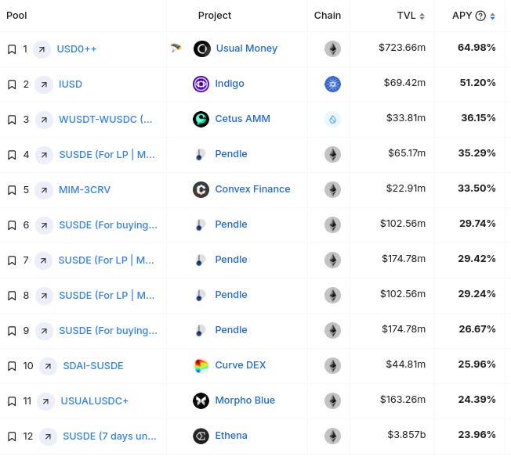Click the Pool column header
Viewport: 511px width, 456px height.
click(16, 16)
